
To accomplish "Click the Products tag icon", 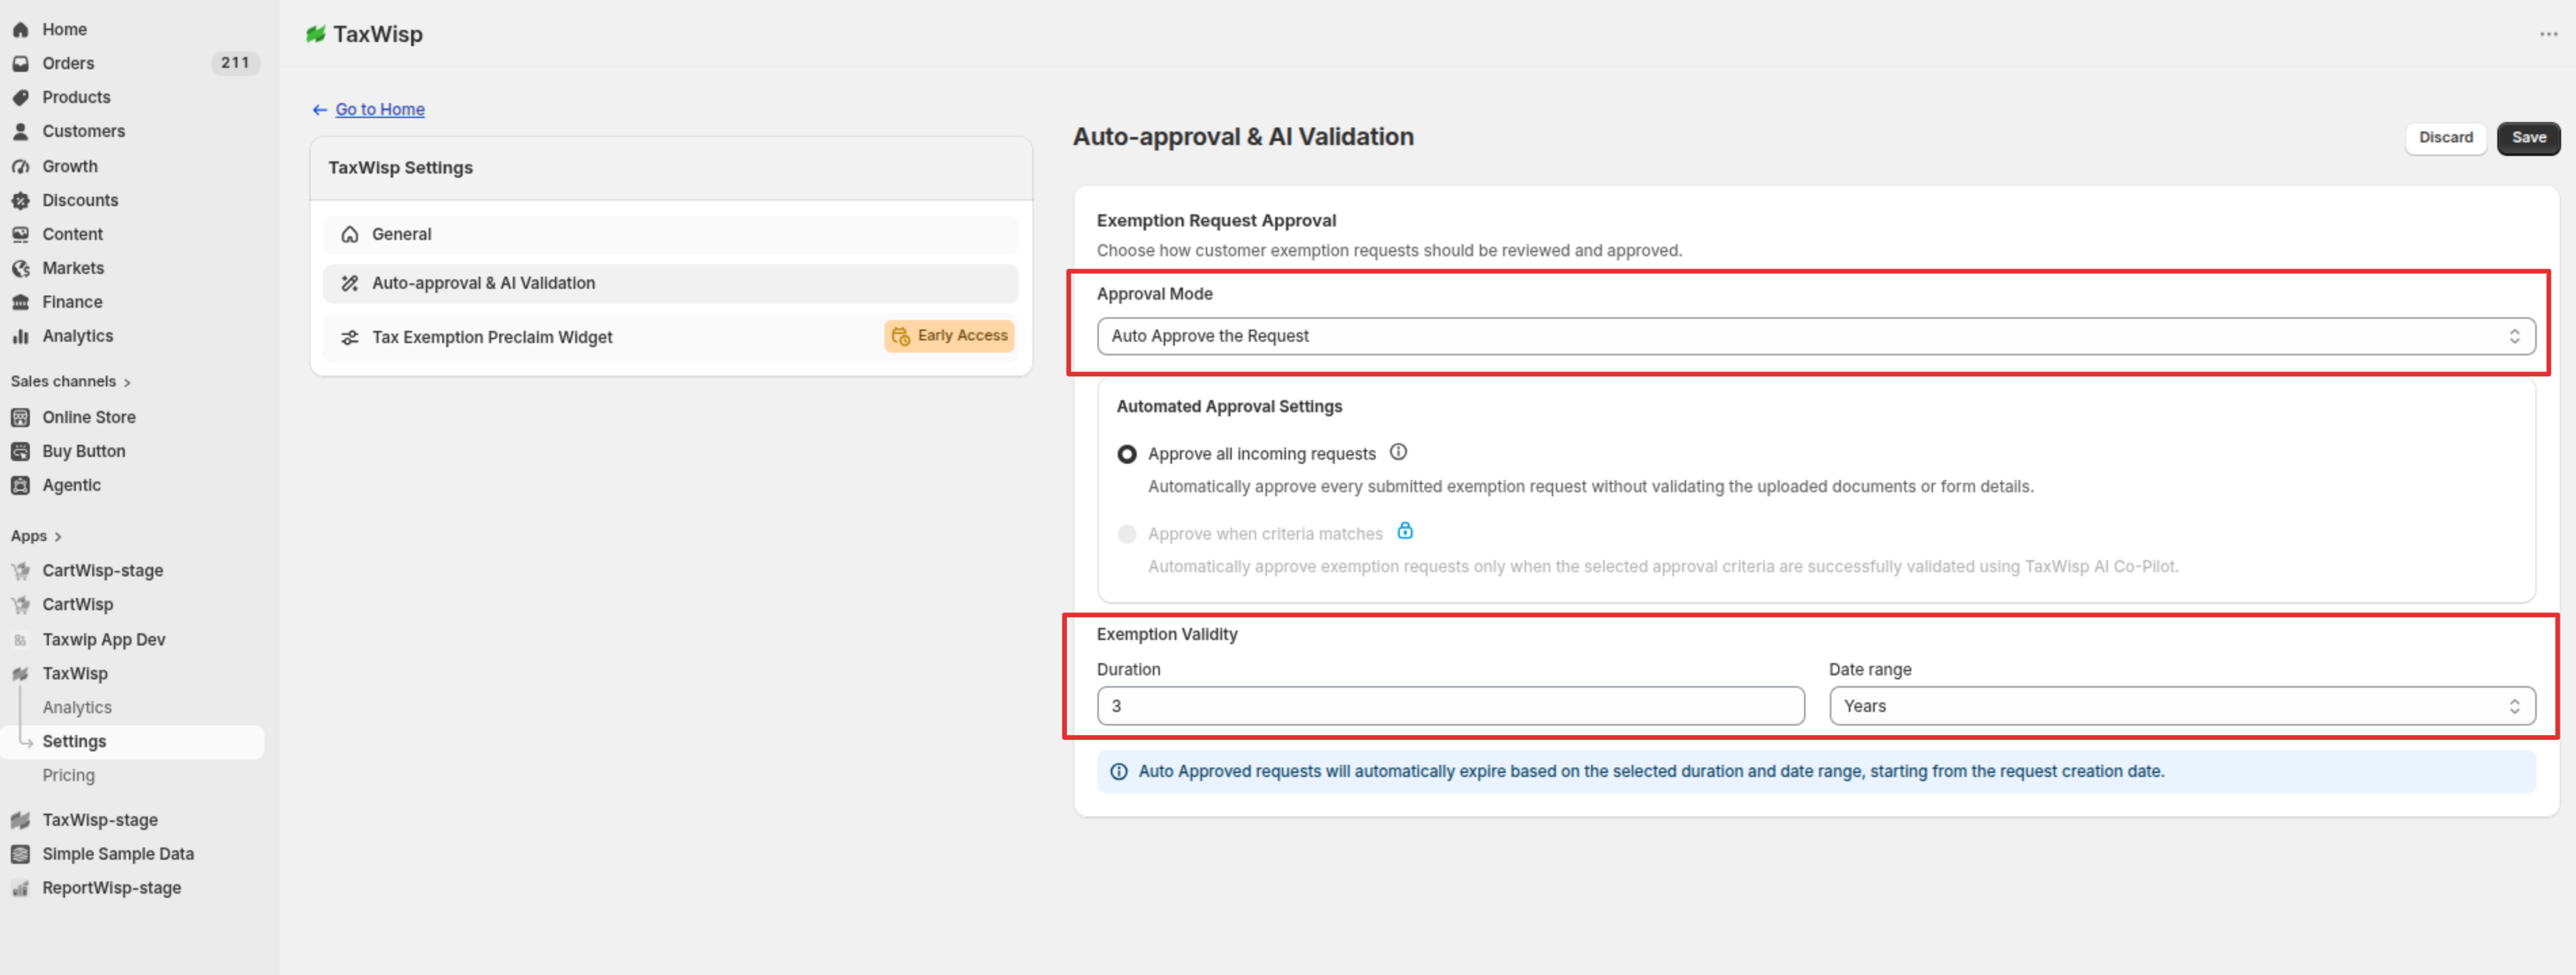I will coord(20,98).
